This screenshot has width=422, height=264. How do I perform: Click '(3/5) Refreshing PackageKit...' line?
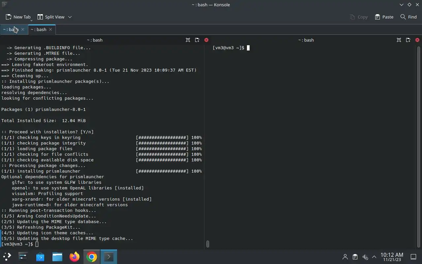(x=41, y=227)
